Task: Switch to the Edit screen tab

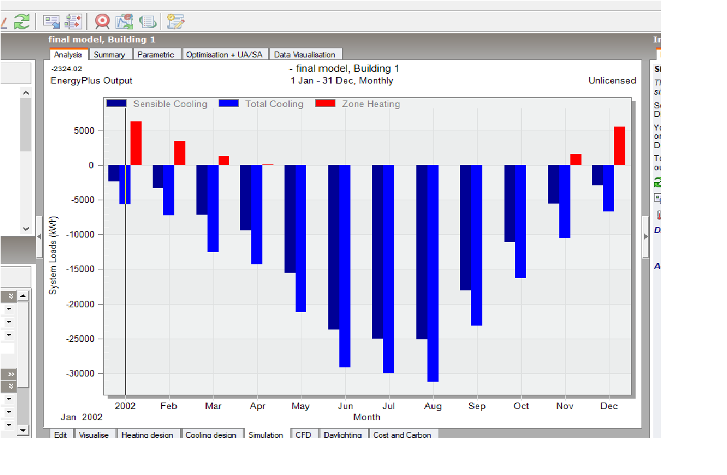Action: [x=60, y=434]
